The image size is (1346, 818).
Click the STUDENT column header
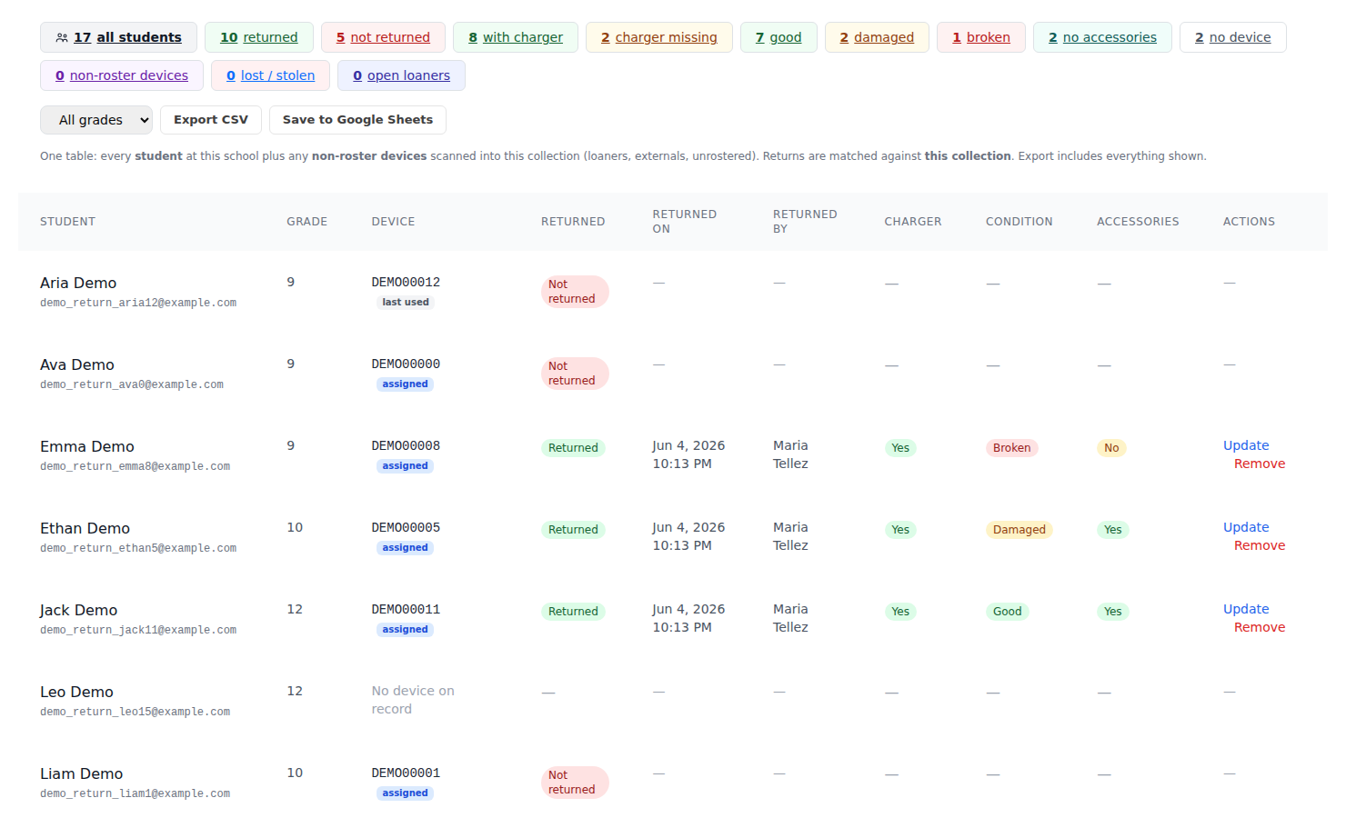pos(67,222)
